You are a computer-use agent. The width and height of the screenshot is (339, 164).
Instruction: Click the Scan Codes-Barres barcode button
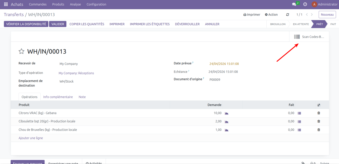point(309,37)
